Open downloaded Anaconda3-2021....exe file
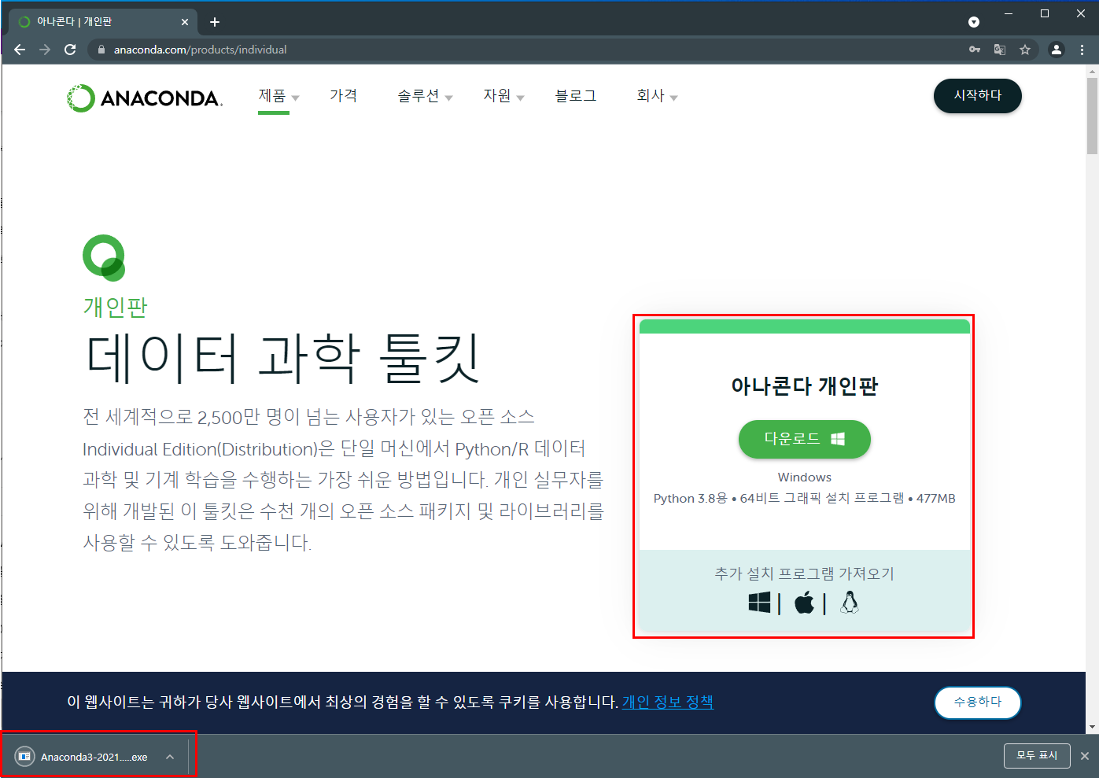This screenshot has width=1099, height=778. point(94,757)
